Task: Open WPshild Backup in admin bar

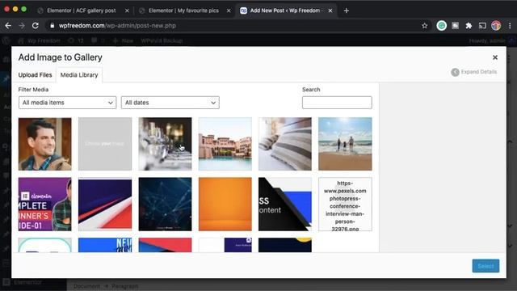Action: coord(162,41)
